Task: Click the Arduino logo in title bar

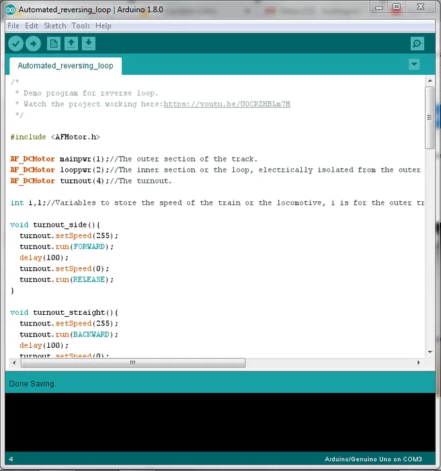Action: point(11,9)
